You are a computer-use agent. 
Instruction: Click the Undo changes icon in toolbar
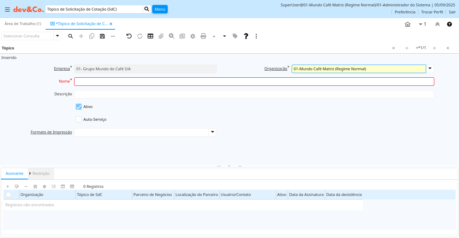point(129,36)
